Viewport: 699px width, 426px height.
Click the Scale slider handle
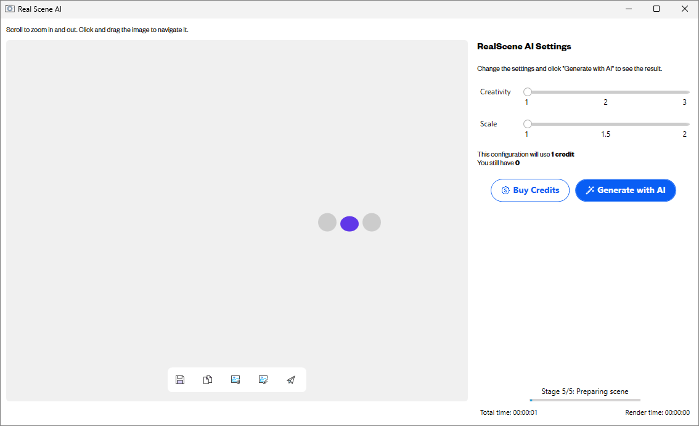click(528, 124)
